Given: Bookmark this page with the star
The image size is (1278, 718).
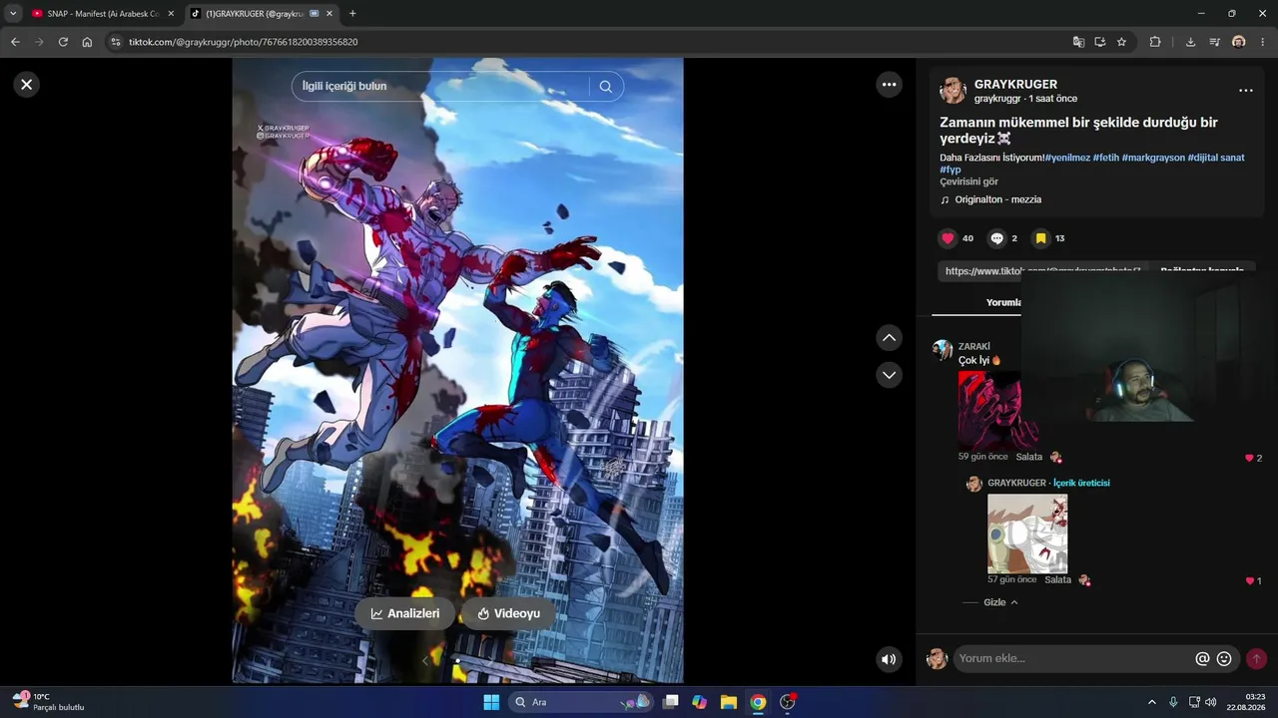Looking at the screenshot, I should point(1121,42).
